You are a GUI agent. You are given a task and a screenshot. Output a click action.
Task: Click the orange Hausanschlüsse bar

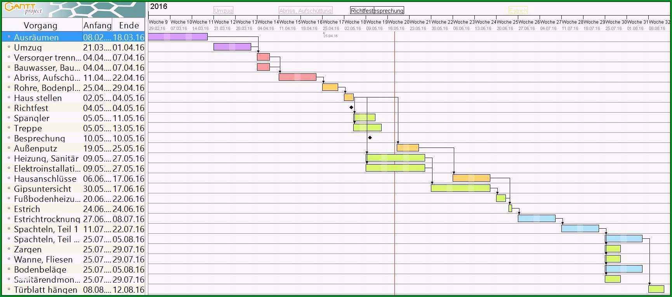click(x=471, y=178)
